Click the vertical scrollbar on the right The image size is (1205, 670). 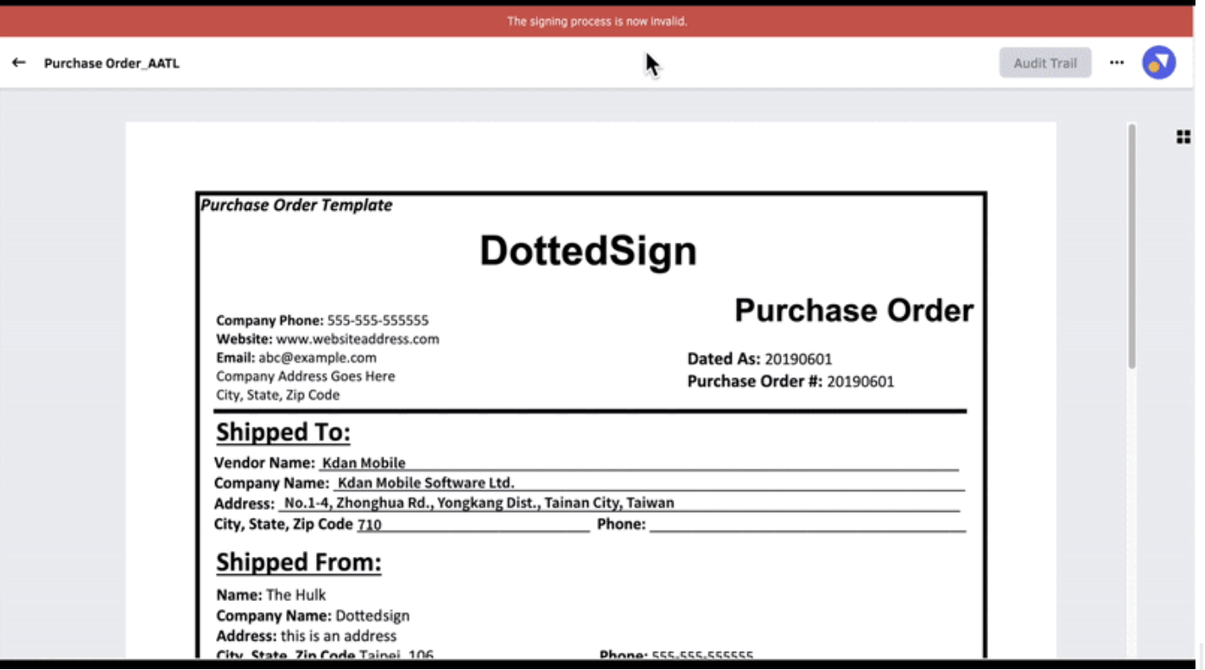coord(1132,250)
